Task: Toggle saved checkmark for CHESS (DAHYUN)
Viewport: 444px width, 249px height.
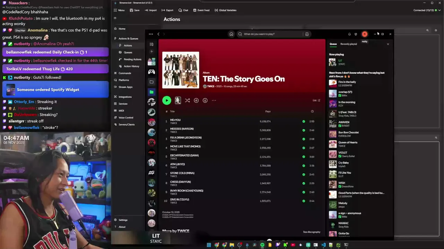Action: click(x=304, y=183)
